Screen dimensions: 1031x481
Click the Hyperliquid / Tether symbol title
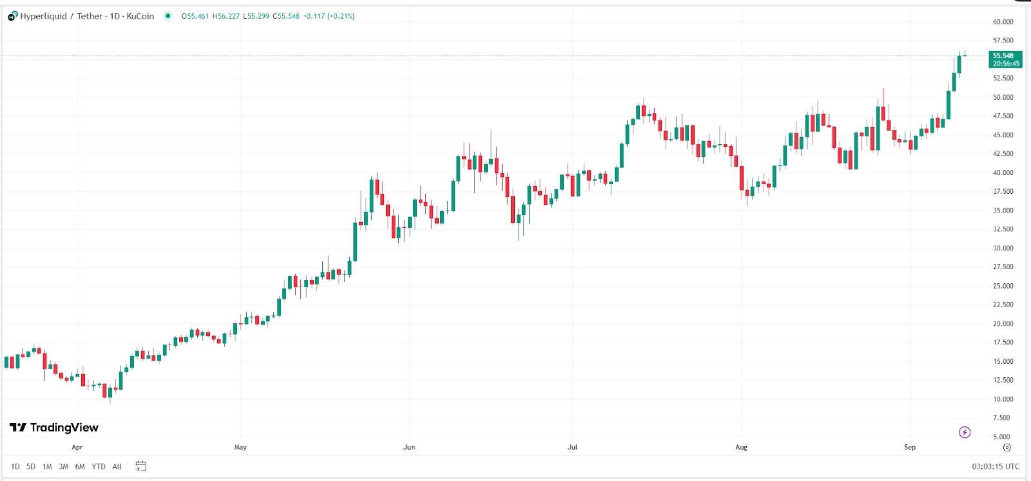tap(87, 16)
